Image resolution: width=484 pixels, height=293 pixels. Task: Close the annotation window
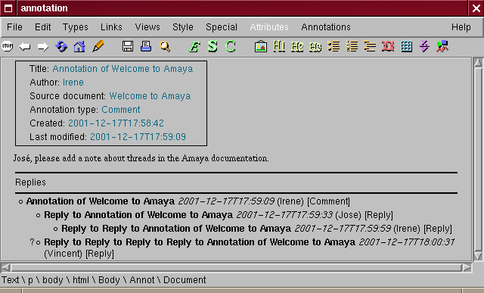[x=476, y=8]
